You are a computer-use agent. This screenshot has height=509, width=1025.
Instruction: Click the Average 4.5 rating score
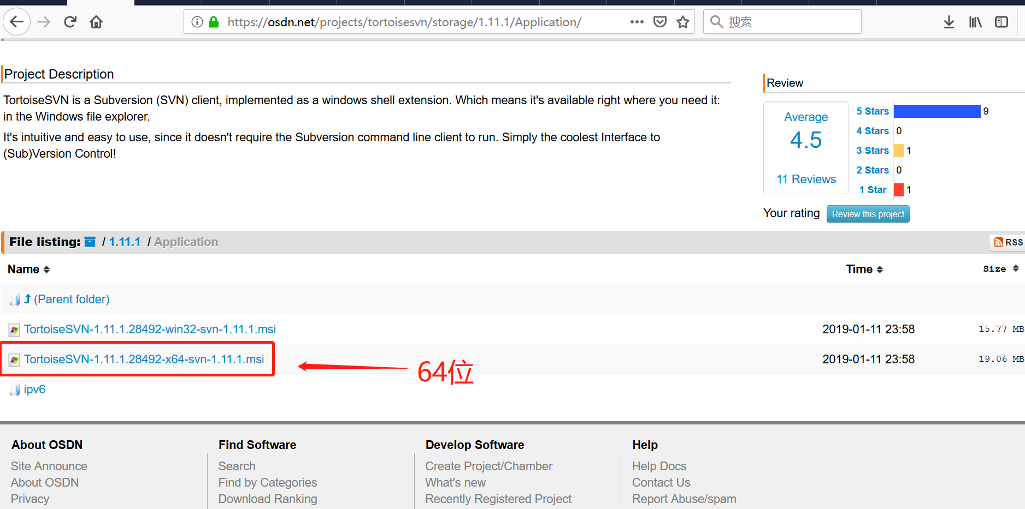806,140
